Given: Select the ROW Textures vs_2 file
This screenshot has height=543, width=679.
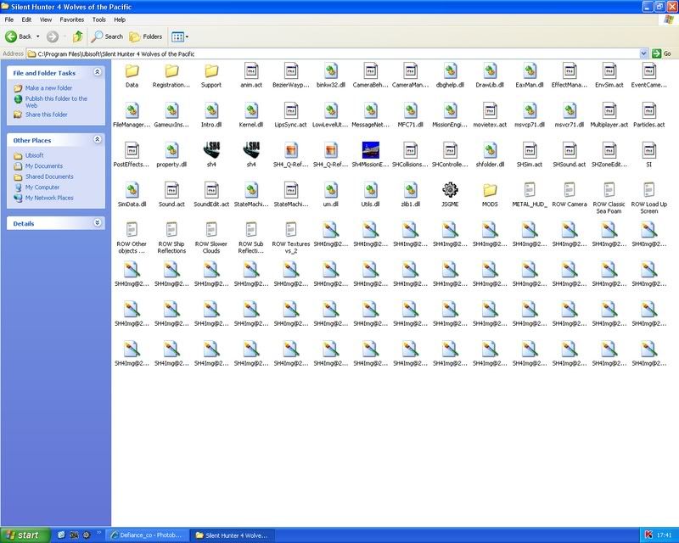Looking at the screenshot, I should (x=291, y=230).
